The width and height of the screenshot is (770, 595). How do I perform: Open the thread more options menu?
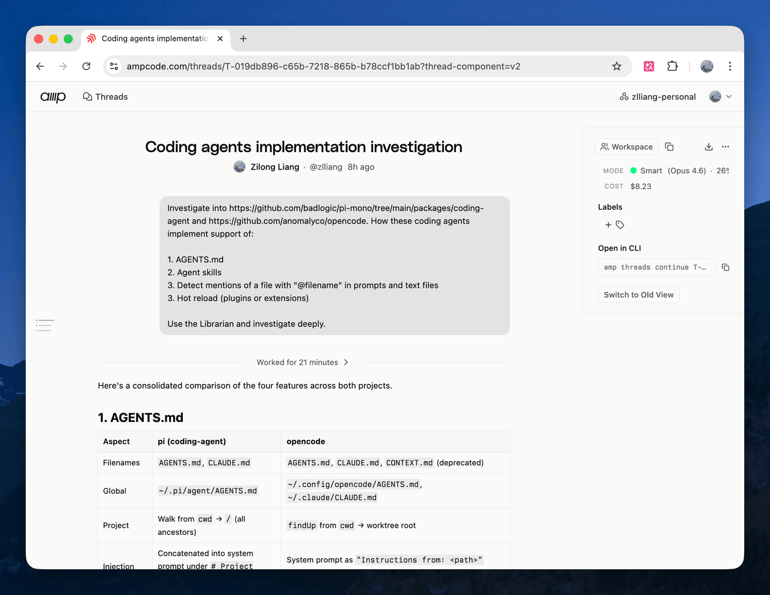(x=725, y=147)
